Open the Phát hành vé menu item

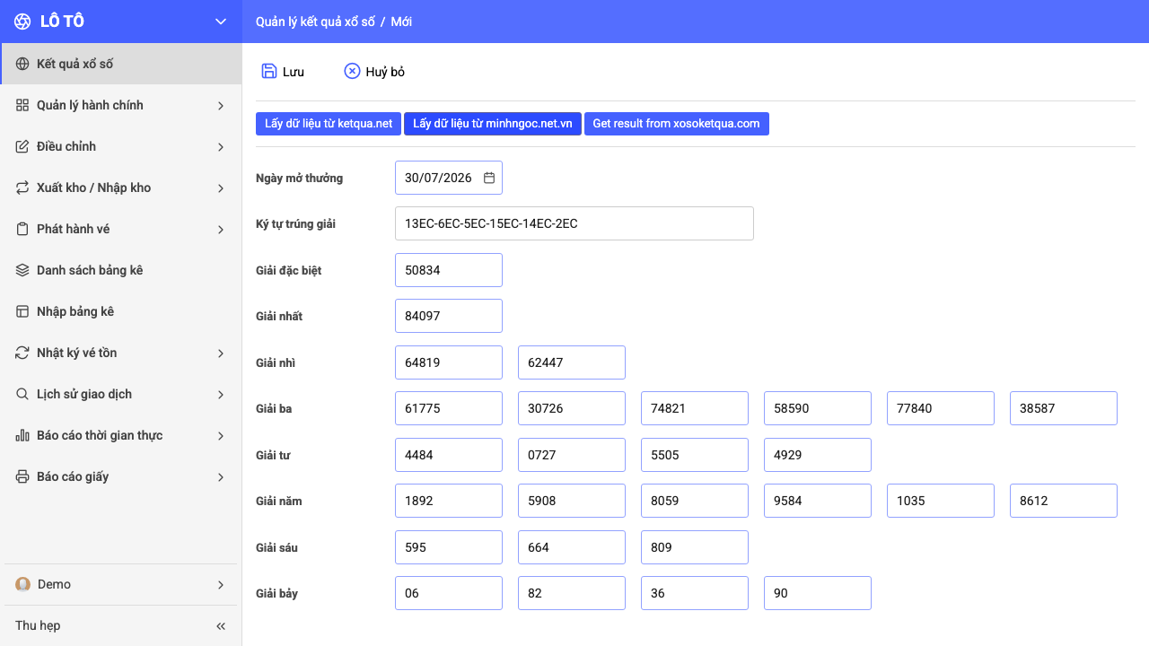click(121, 230)
